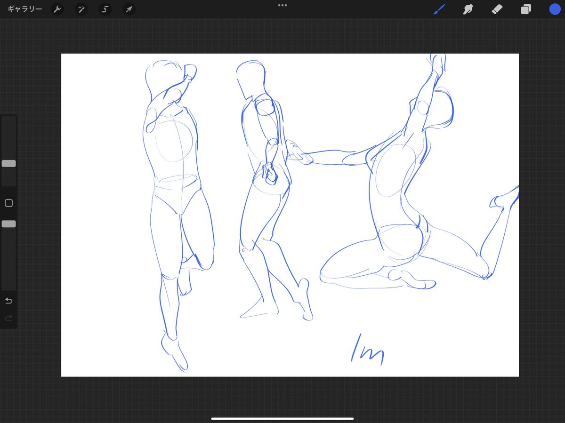
Task: Tap the three-dot multitasking menu at top
Action: click(282, 5)
